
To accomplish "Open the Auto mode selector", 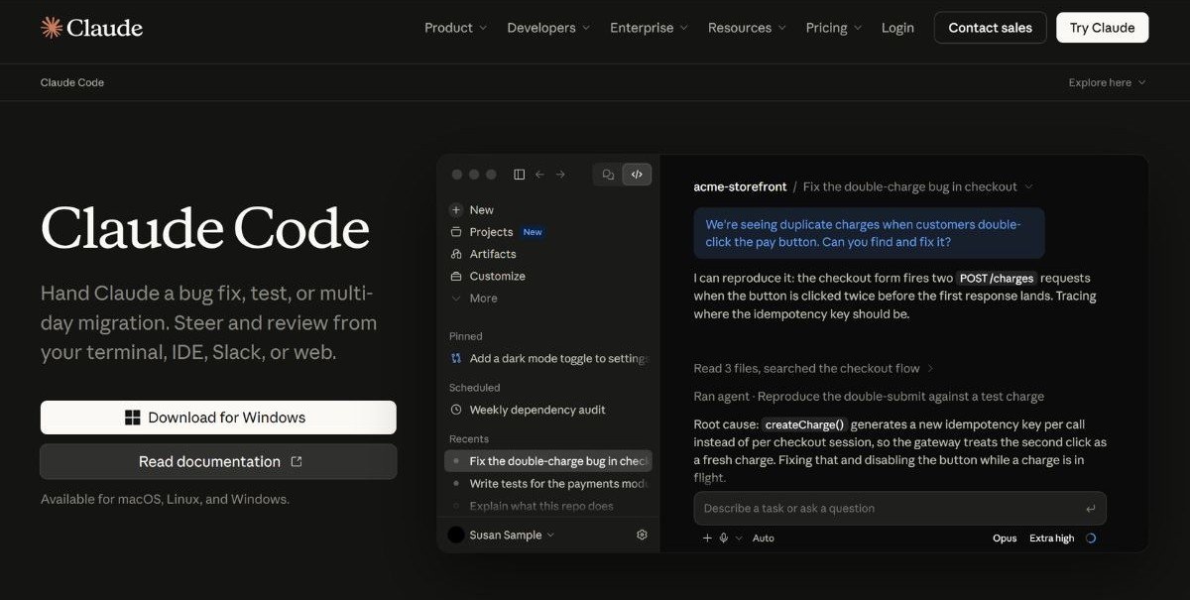I will click(x=764, y=538).
